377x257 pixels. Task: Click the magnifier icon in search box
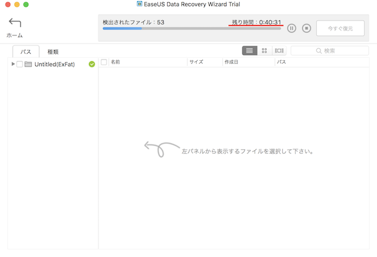click(319, 51)
